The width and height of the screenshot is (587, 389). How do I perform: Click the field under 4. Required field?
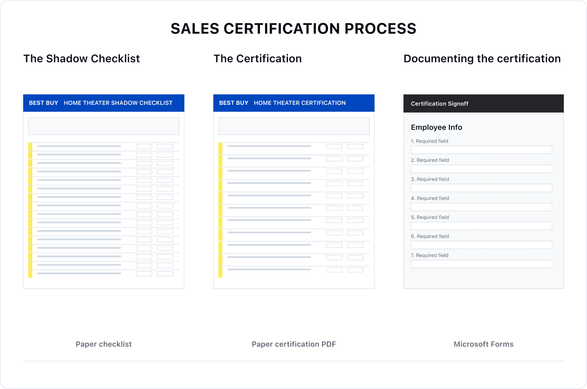click(x=481, y=207)
